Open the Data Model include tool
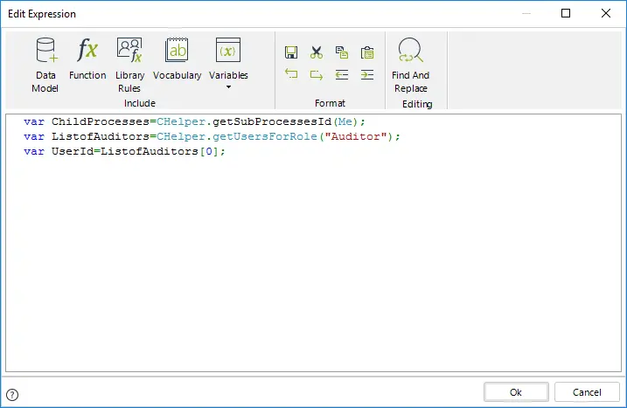627x408 pixels. tap(45, 66)
